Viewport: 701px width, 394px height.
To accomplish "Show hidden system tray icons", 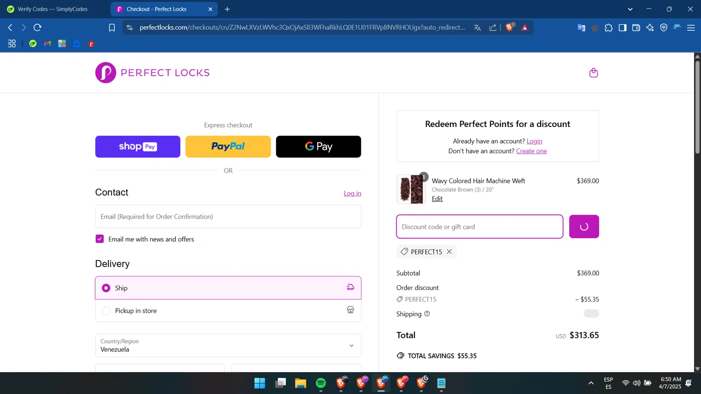I will coord(591,383).
